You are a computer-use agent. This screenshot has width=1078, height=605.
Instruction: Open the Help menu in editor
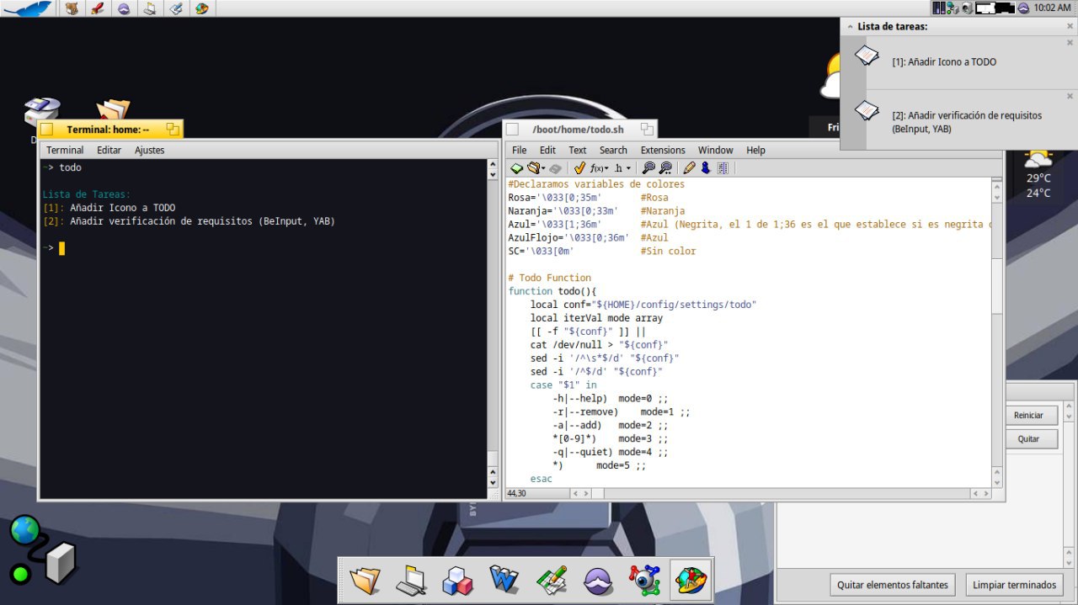coord(755,150)
